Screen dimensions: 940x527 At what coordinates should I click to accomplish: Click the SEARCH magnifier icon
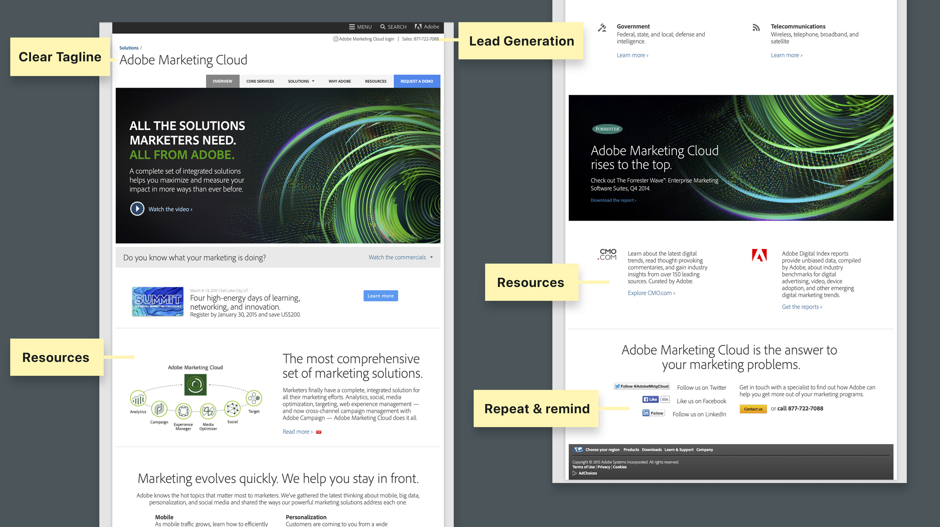tap(383, 27)
